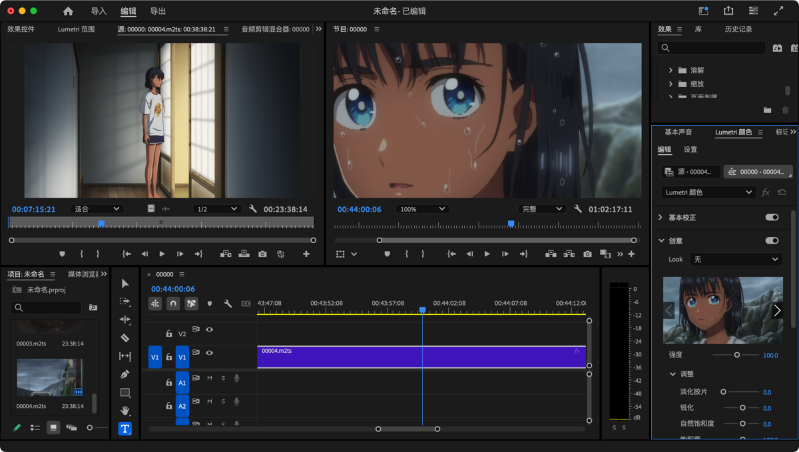Select the Hand tool

pos(125,411)
